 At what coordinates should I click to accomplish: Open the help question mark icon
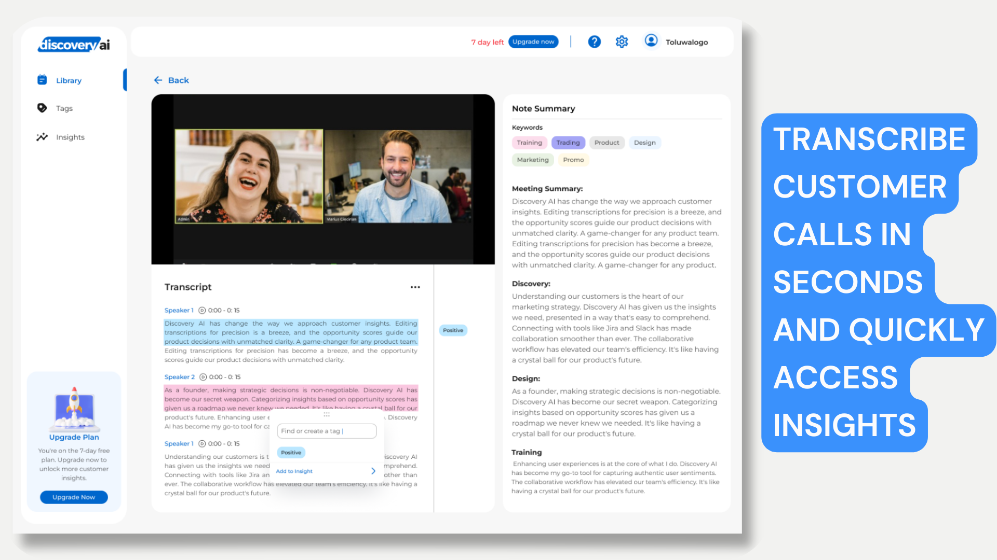click(x=594, y=42)
